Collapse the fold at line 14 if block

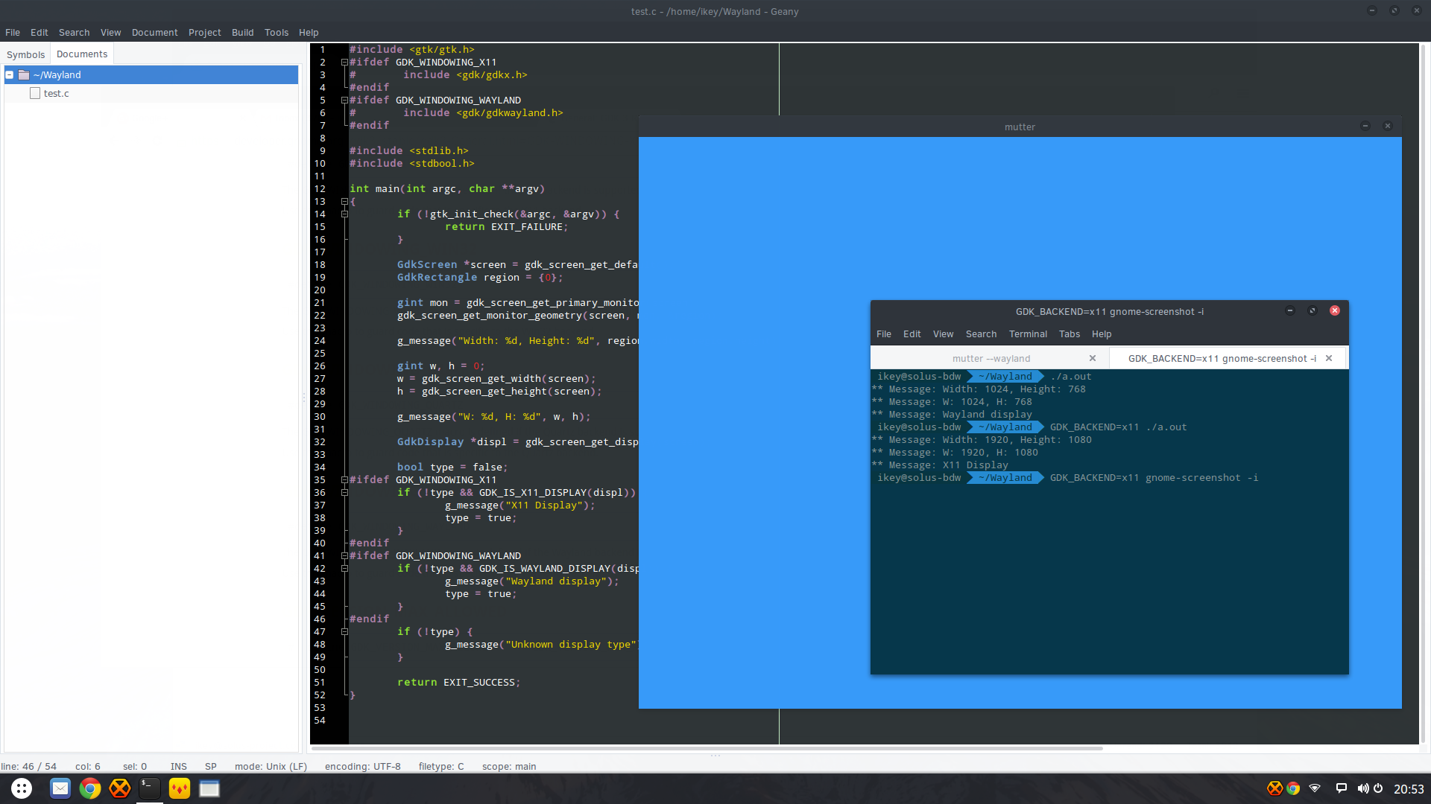344,214
